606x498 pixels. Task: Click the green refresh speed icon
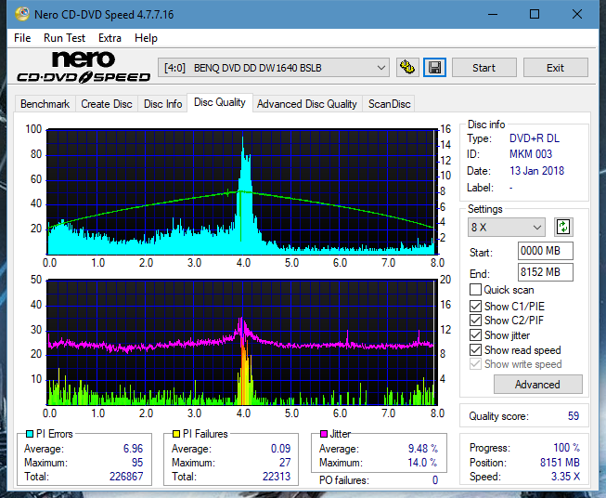[x=563, y=227]
